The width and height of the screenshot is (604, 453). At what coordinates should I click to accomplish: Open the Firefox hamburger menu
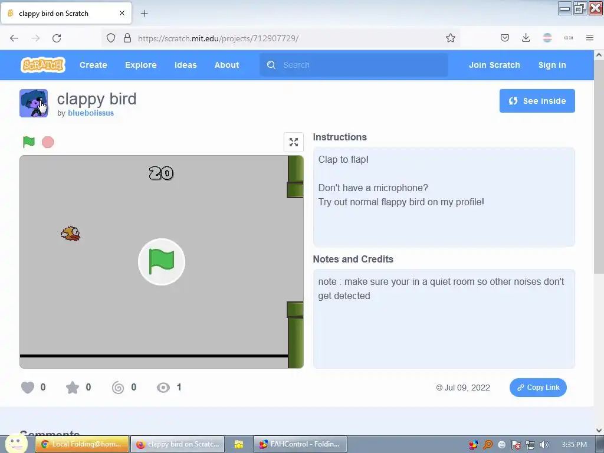pos(589,38)
